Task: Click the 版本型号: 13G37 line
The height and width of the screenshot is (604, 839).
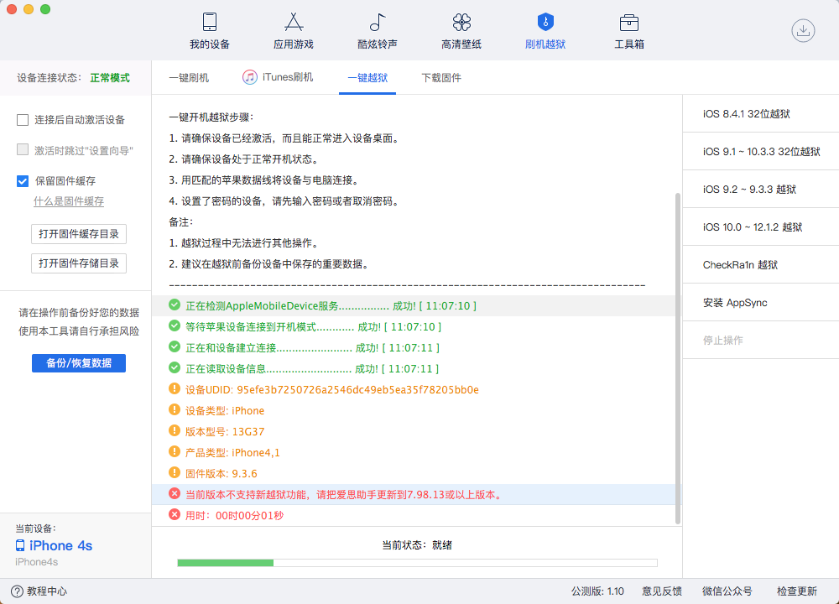Action: [225, 432]
